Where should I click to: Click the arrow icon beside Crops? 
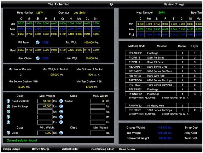[x=9, y=133]
